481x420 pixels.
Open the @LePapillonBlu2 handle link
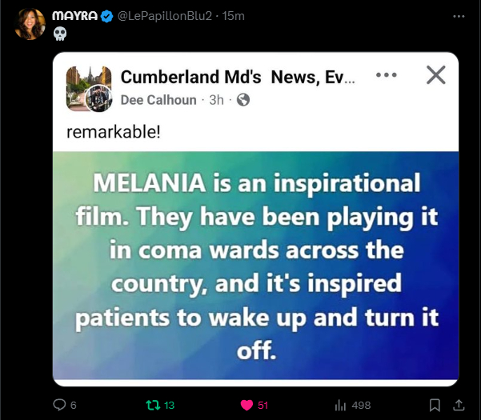point(165,16)
